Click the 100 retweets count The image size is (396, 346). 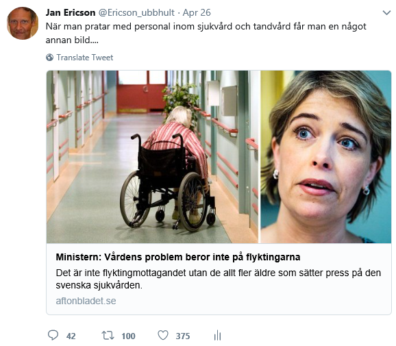[128, 336]
